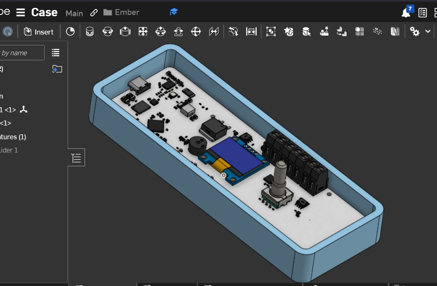Image resolution: width=437 pixels, height=286 pixels.
Task: Select the Ball mate tool
Action: tap(196, 32)
